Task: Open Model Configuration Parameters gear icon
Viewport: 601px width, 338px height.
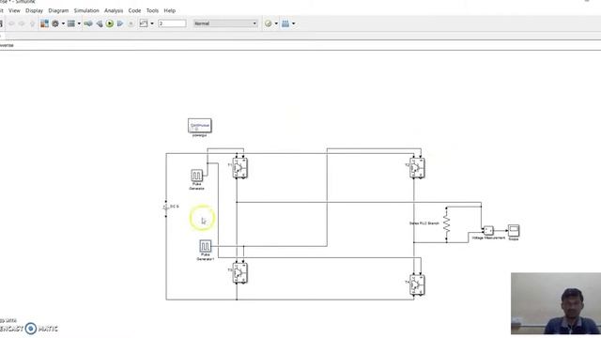Action: pos(55,23)
